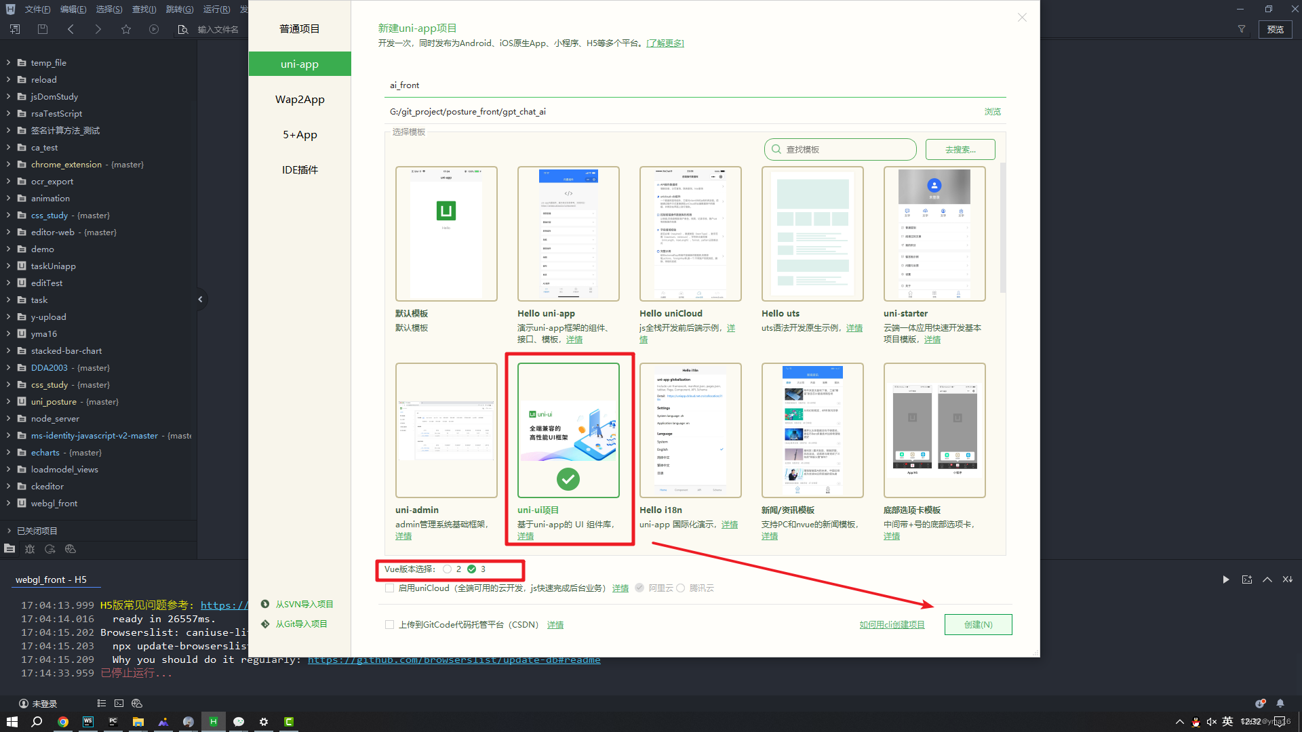Viewport: 1302px width, 732px height.
Task: Expand the uni_posture project
Action: click(8, 401)
